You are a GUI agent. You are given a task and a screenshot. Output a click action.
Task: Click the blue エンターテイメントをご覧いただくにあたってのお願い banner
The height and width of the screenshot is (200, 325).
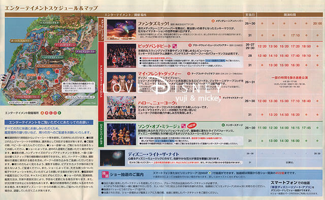tap(49, 123)
